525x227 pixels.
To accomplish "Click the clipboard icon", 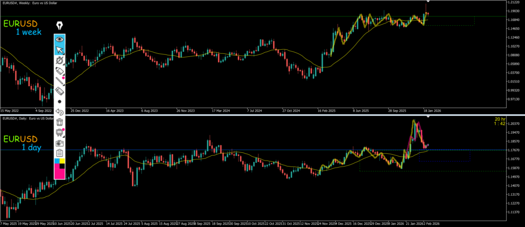I will tap(60, 153).
